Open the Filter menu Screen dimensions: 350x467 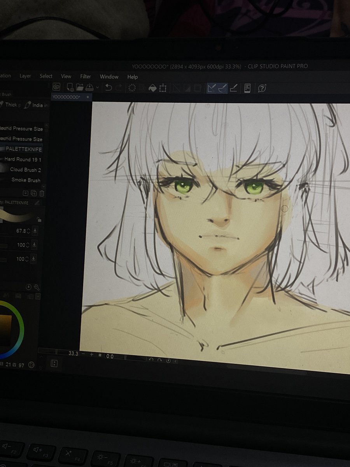(86, 77)
